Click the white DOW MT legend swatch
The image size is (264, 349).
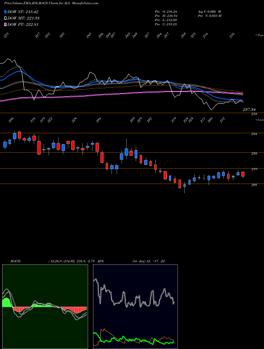[5, 18]
